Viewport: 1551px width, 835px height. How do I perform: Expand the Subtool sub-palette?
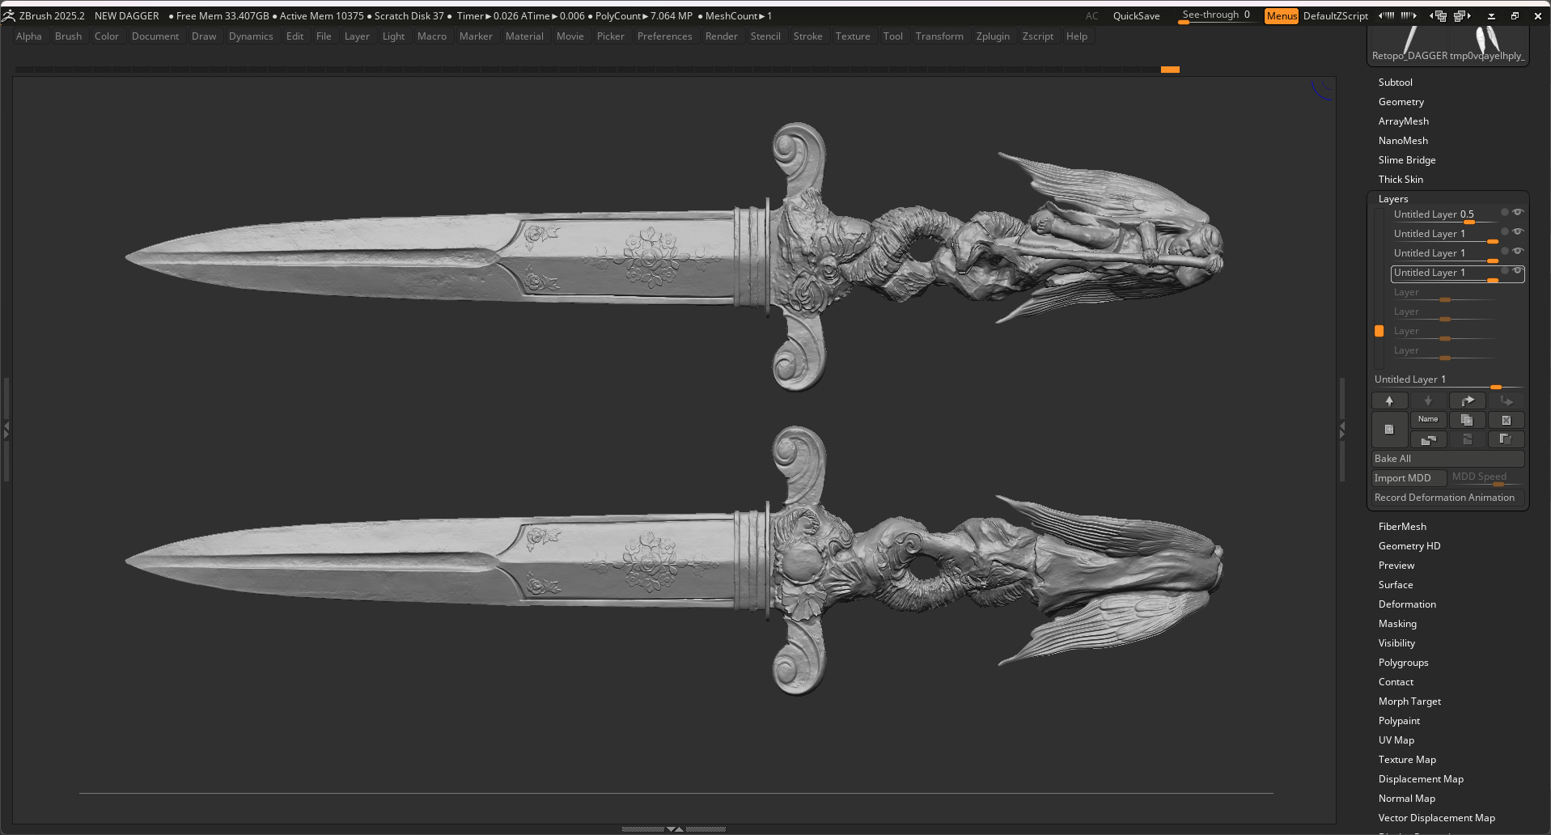point(1395,83)
